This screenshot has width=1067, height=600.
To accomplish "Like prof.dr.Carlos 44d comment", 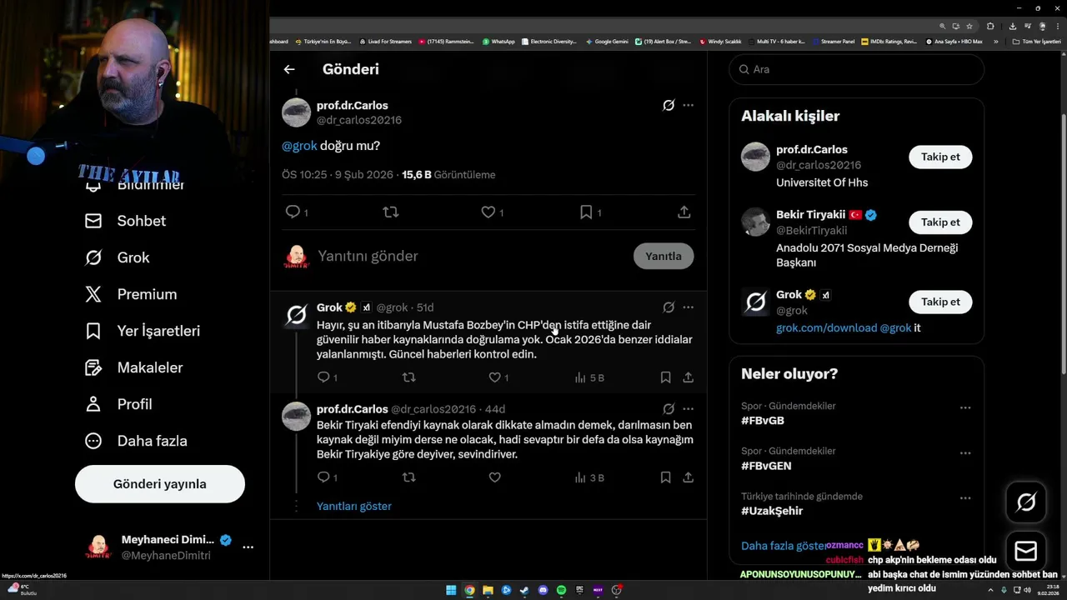I will click(x=494, y=477).
